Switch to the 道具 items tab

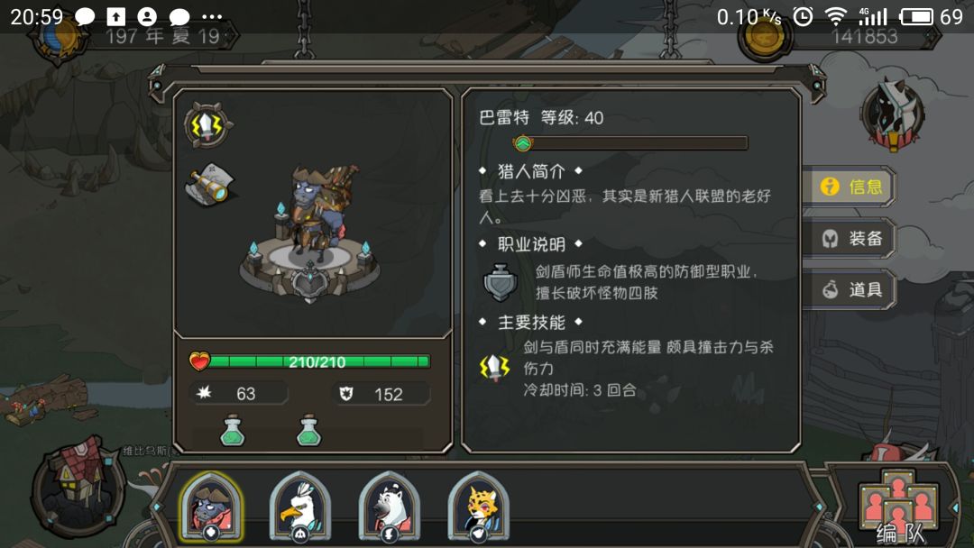[x=850, y=289]
